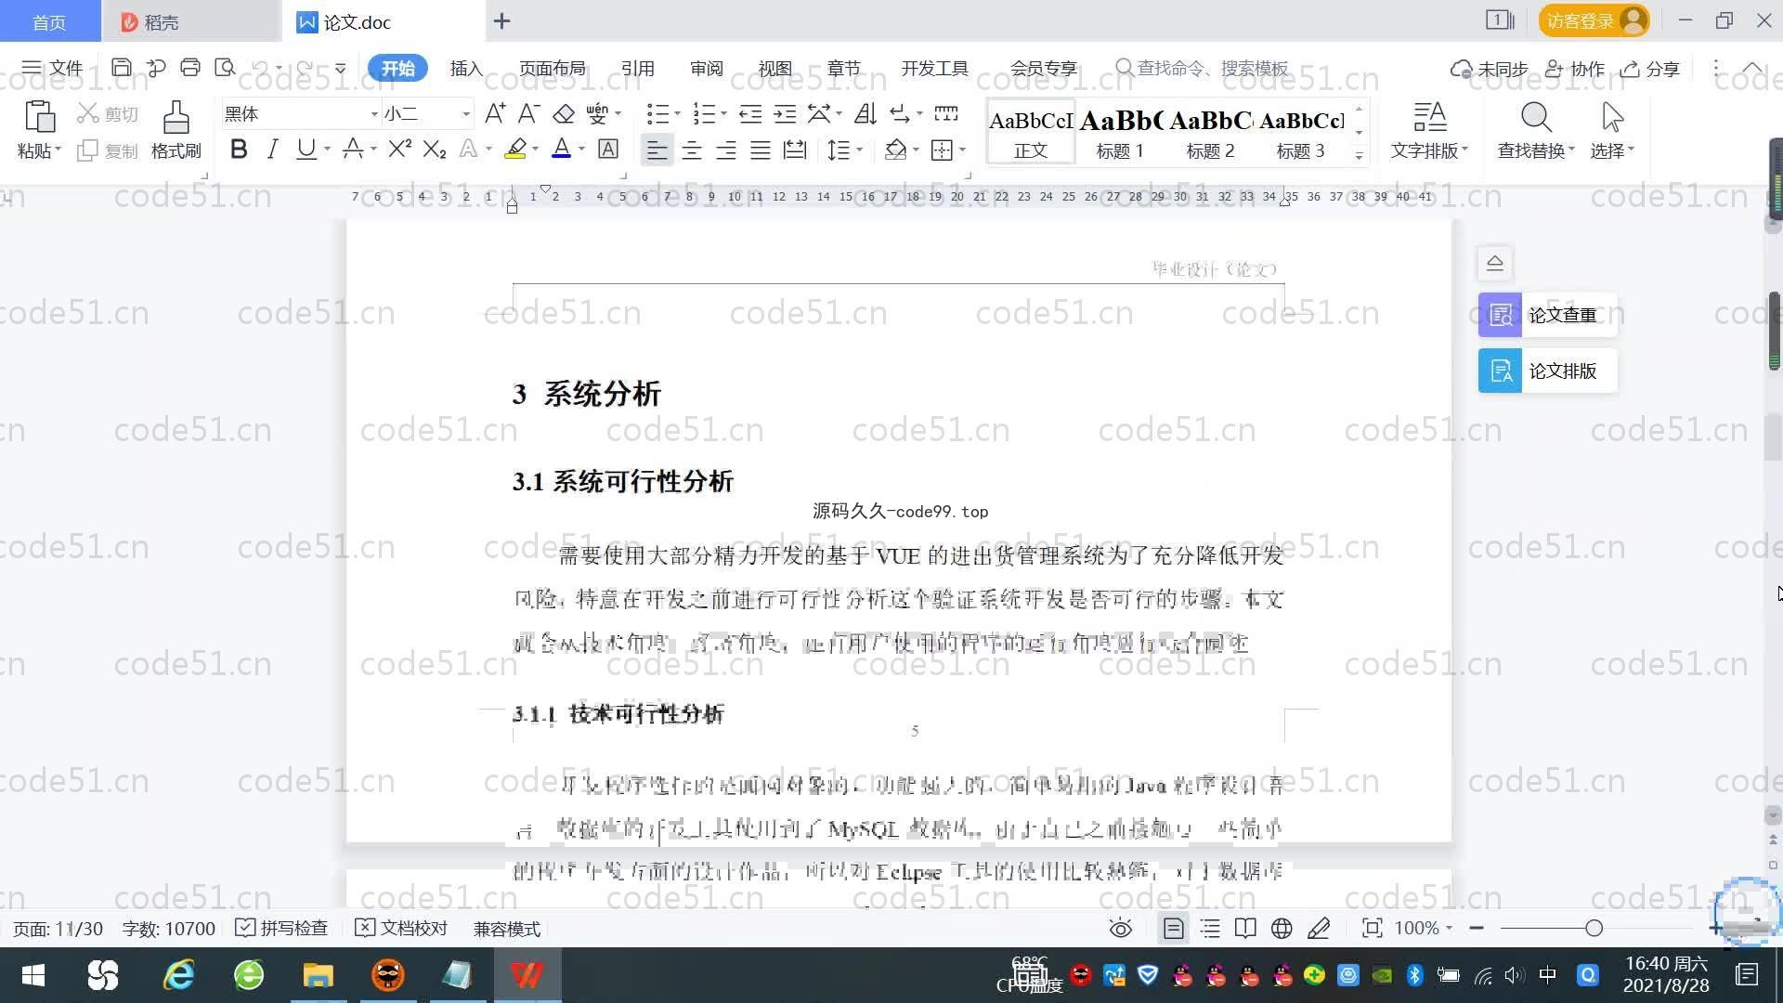1783x1003 pixels.
Task: Open the Page Layout ribbon tab
Action: 553,69
